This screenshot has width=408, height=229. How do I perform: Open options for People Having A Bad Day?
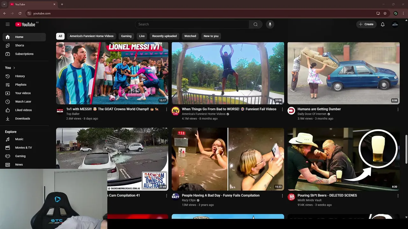click(x=282, y=196)
